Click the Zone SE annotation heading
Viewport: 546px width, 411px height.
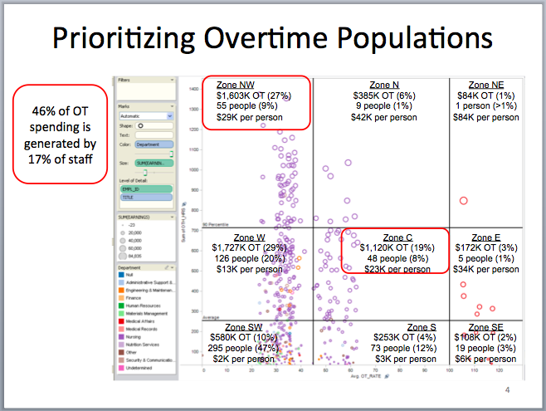[485, 327]
